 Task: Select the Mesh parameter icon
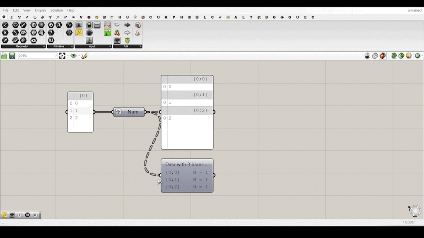click(x=41, y=25)
